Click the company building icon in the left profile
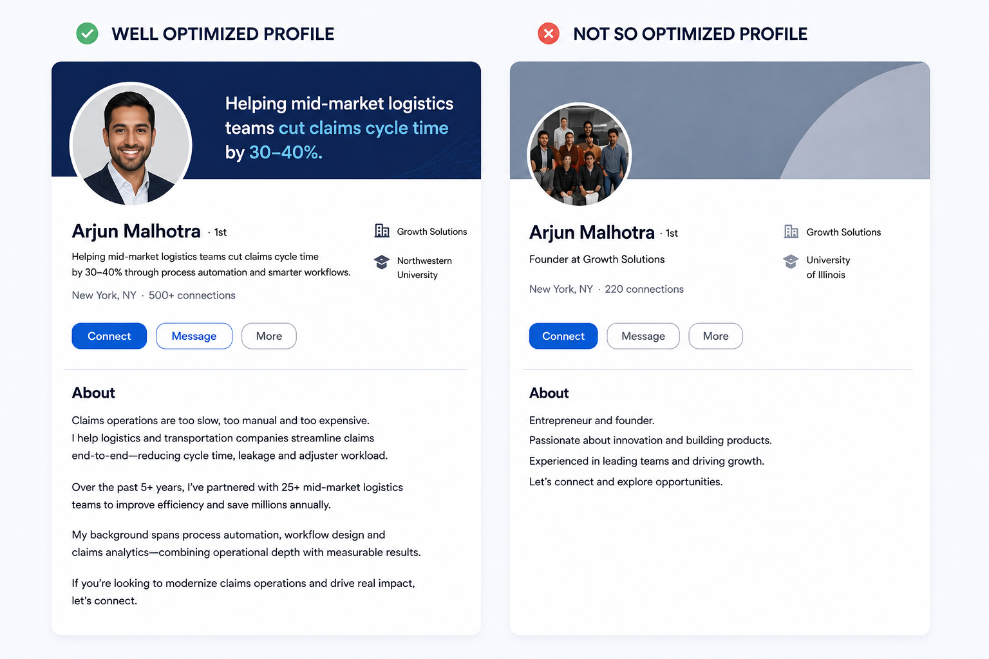Image resolution: width=989 pixels, height=659 pixels. (382, 231)
